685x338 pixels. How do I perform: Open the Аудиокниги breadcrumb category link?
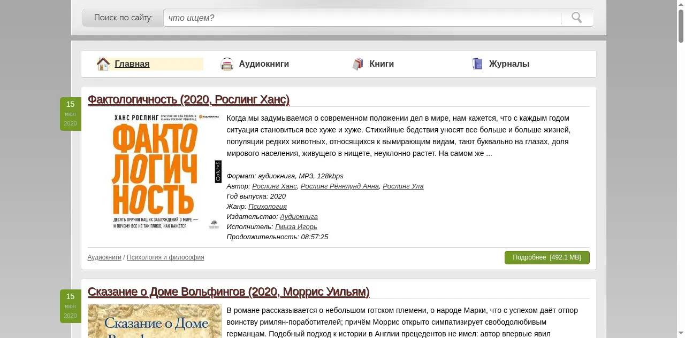(x=104, y=257)
